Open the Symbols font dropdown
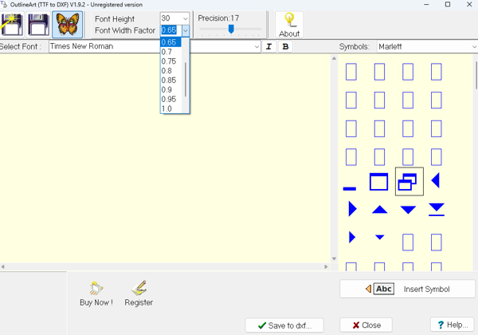The height and width of the screenshot is (335, 478). click(473, 47)
